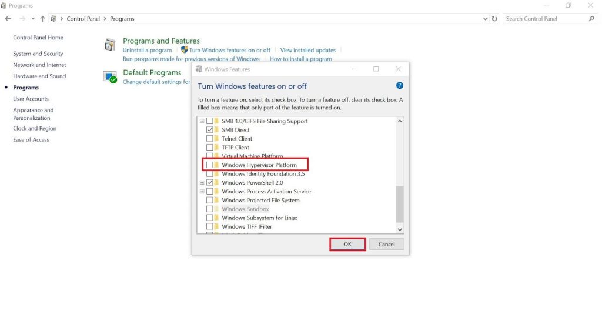Check SMB 1.0/CIFS File Sharing Support
The height and width of the screenshot is (314, 602).
click(x=210, y=121)
